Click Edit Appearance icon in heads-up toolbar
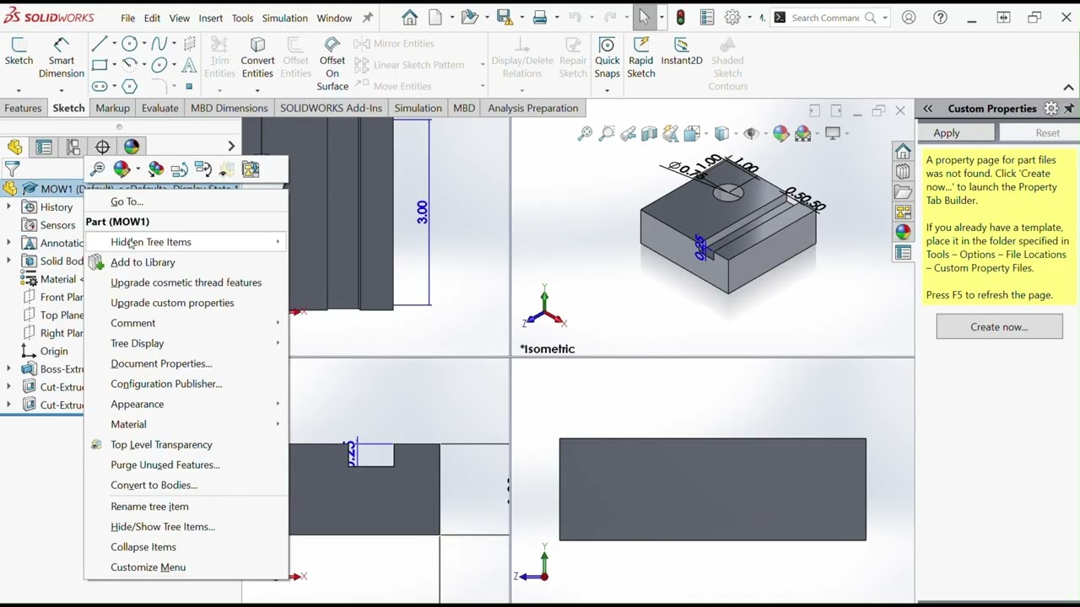 tap(780, 133)
